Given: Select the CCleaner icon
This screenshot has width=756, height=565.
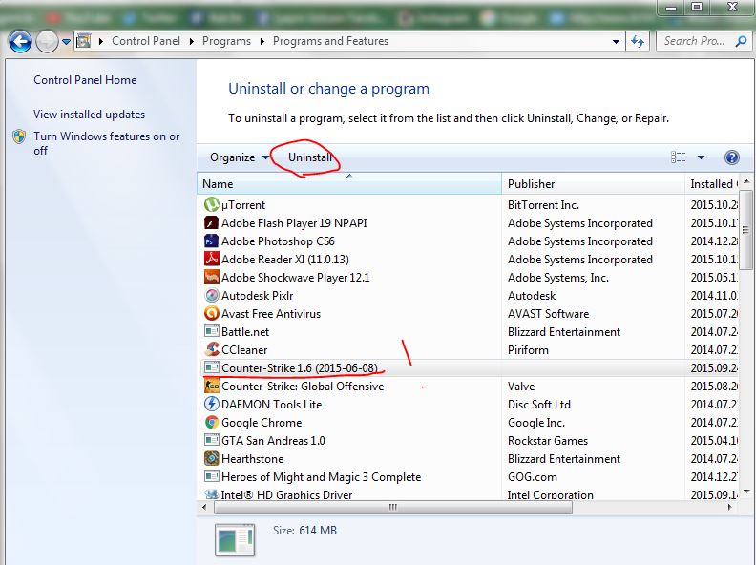Looking at the screenshot, I should point(211,349).
